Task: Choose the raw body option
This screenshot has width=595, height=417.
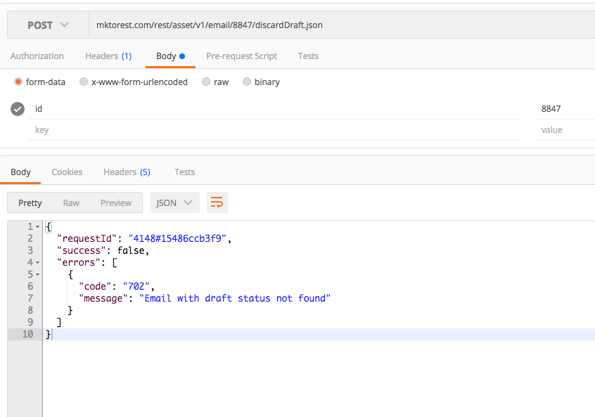Action: pos(206,82)
